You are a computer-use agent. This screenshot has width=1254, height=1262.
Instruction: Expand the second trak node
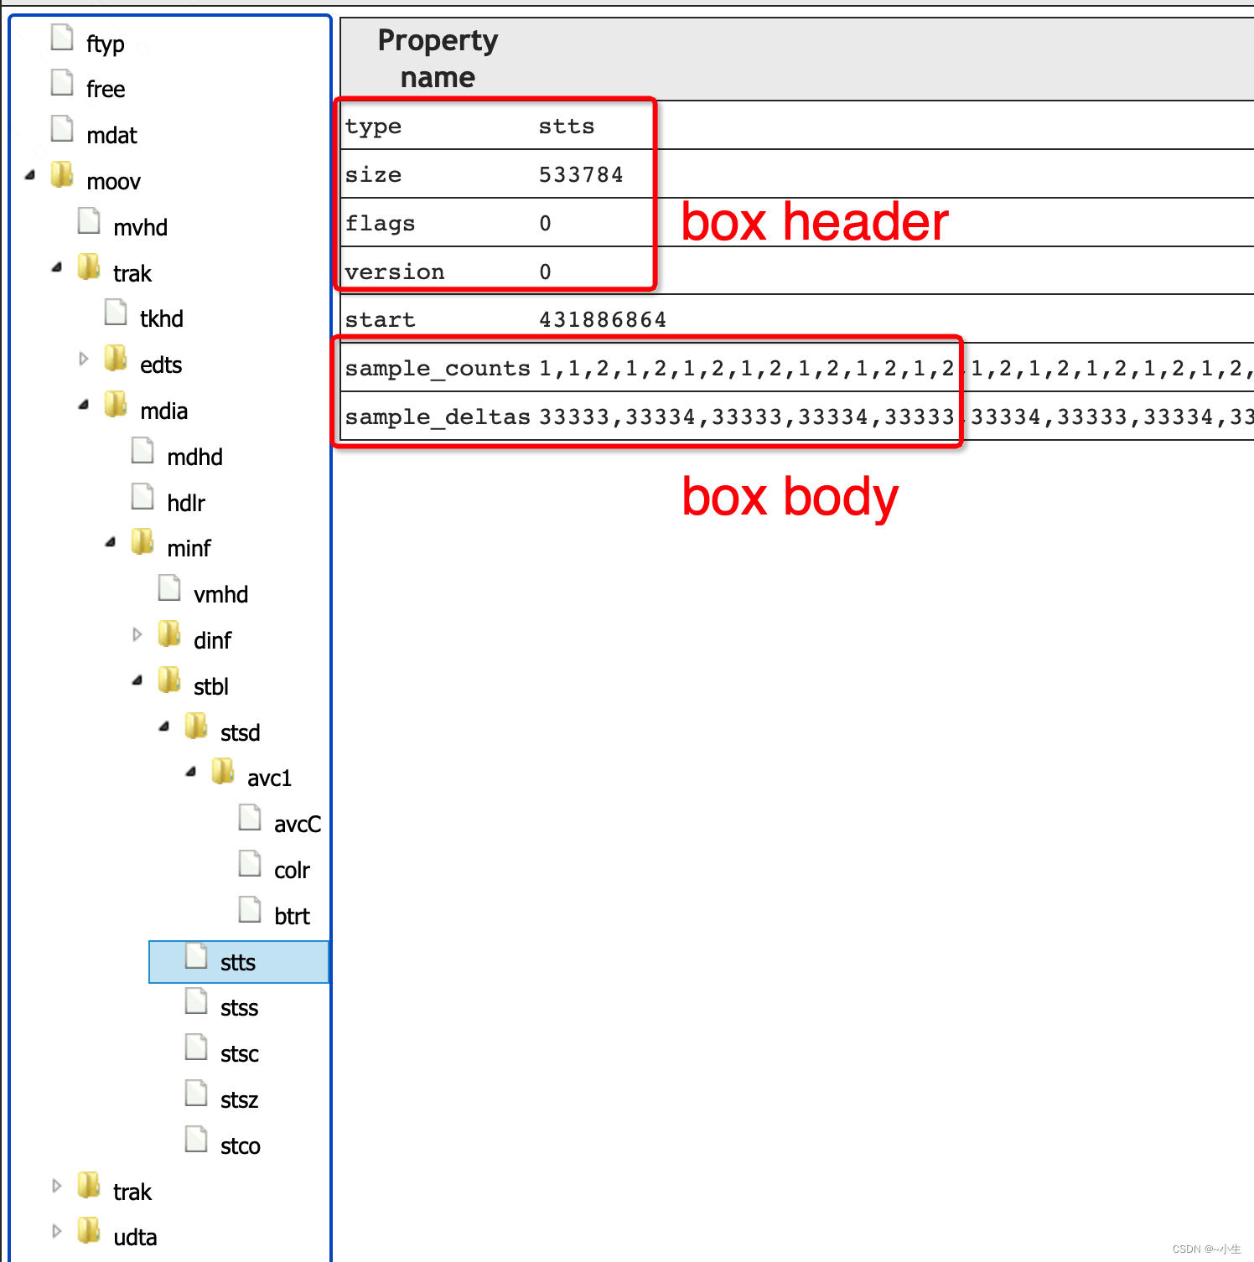pyautogui.click(x=56, y=1186)
